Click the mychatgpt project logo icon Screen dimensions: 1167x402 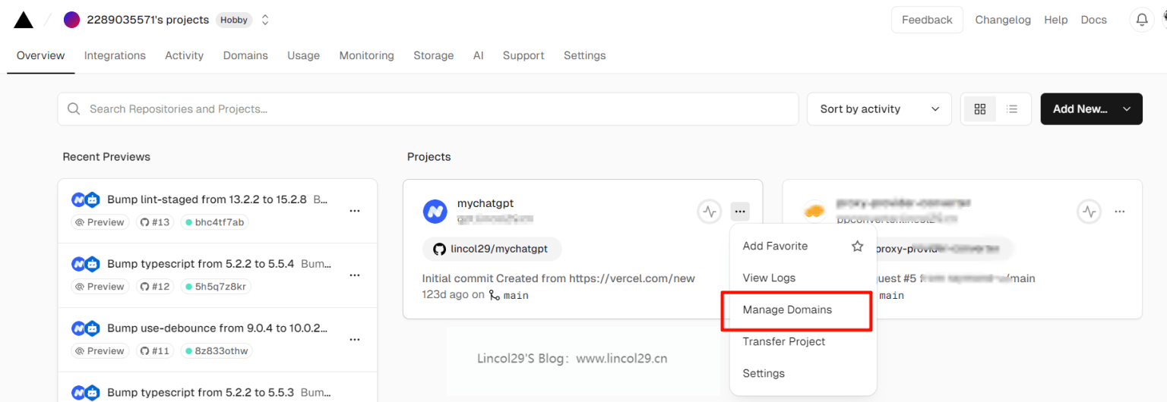(x=435, y=212)
